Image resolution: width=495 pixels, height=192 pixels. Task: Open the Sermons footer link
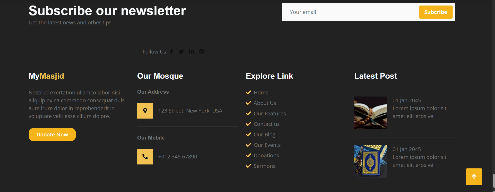click(x=264, y=166)
